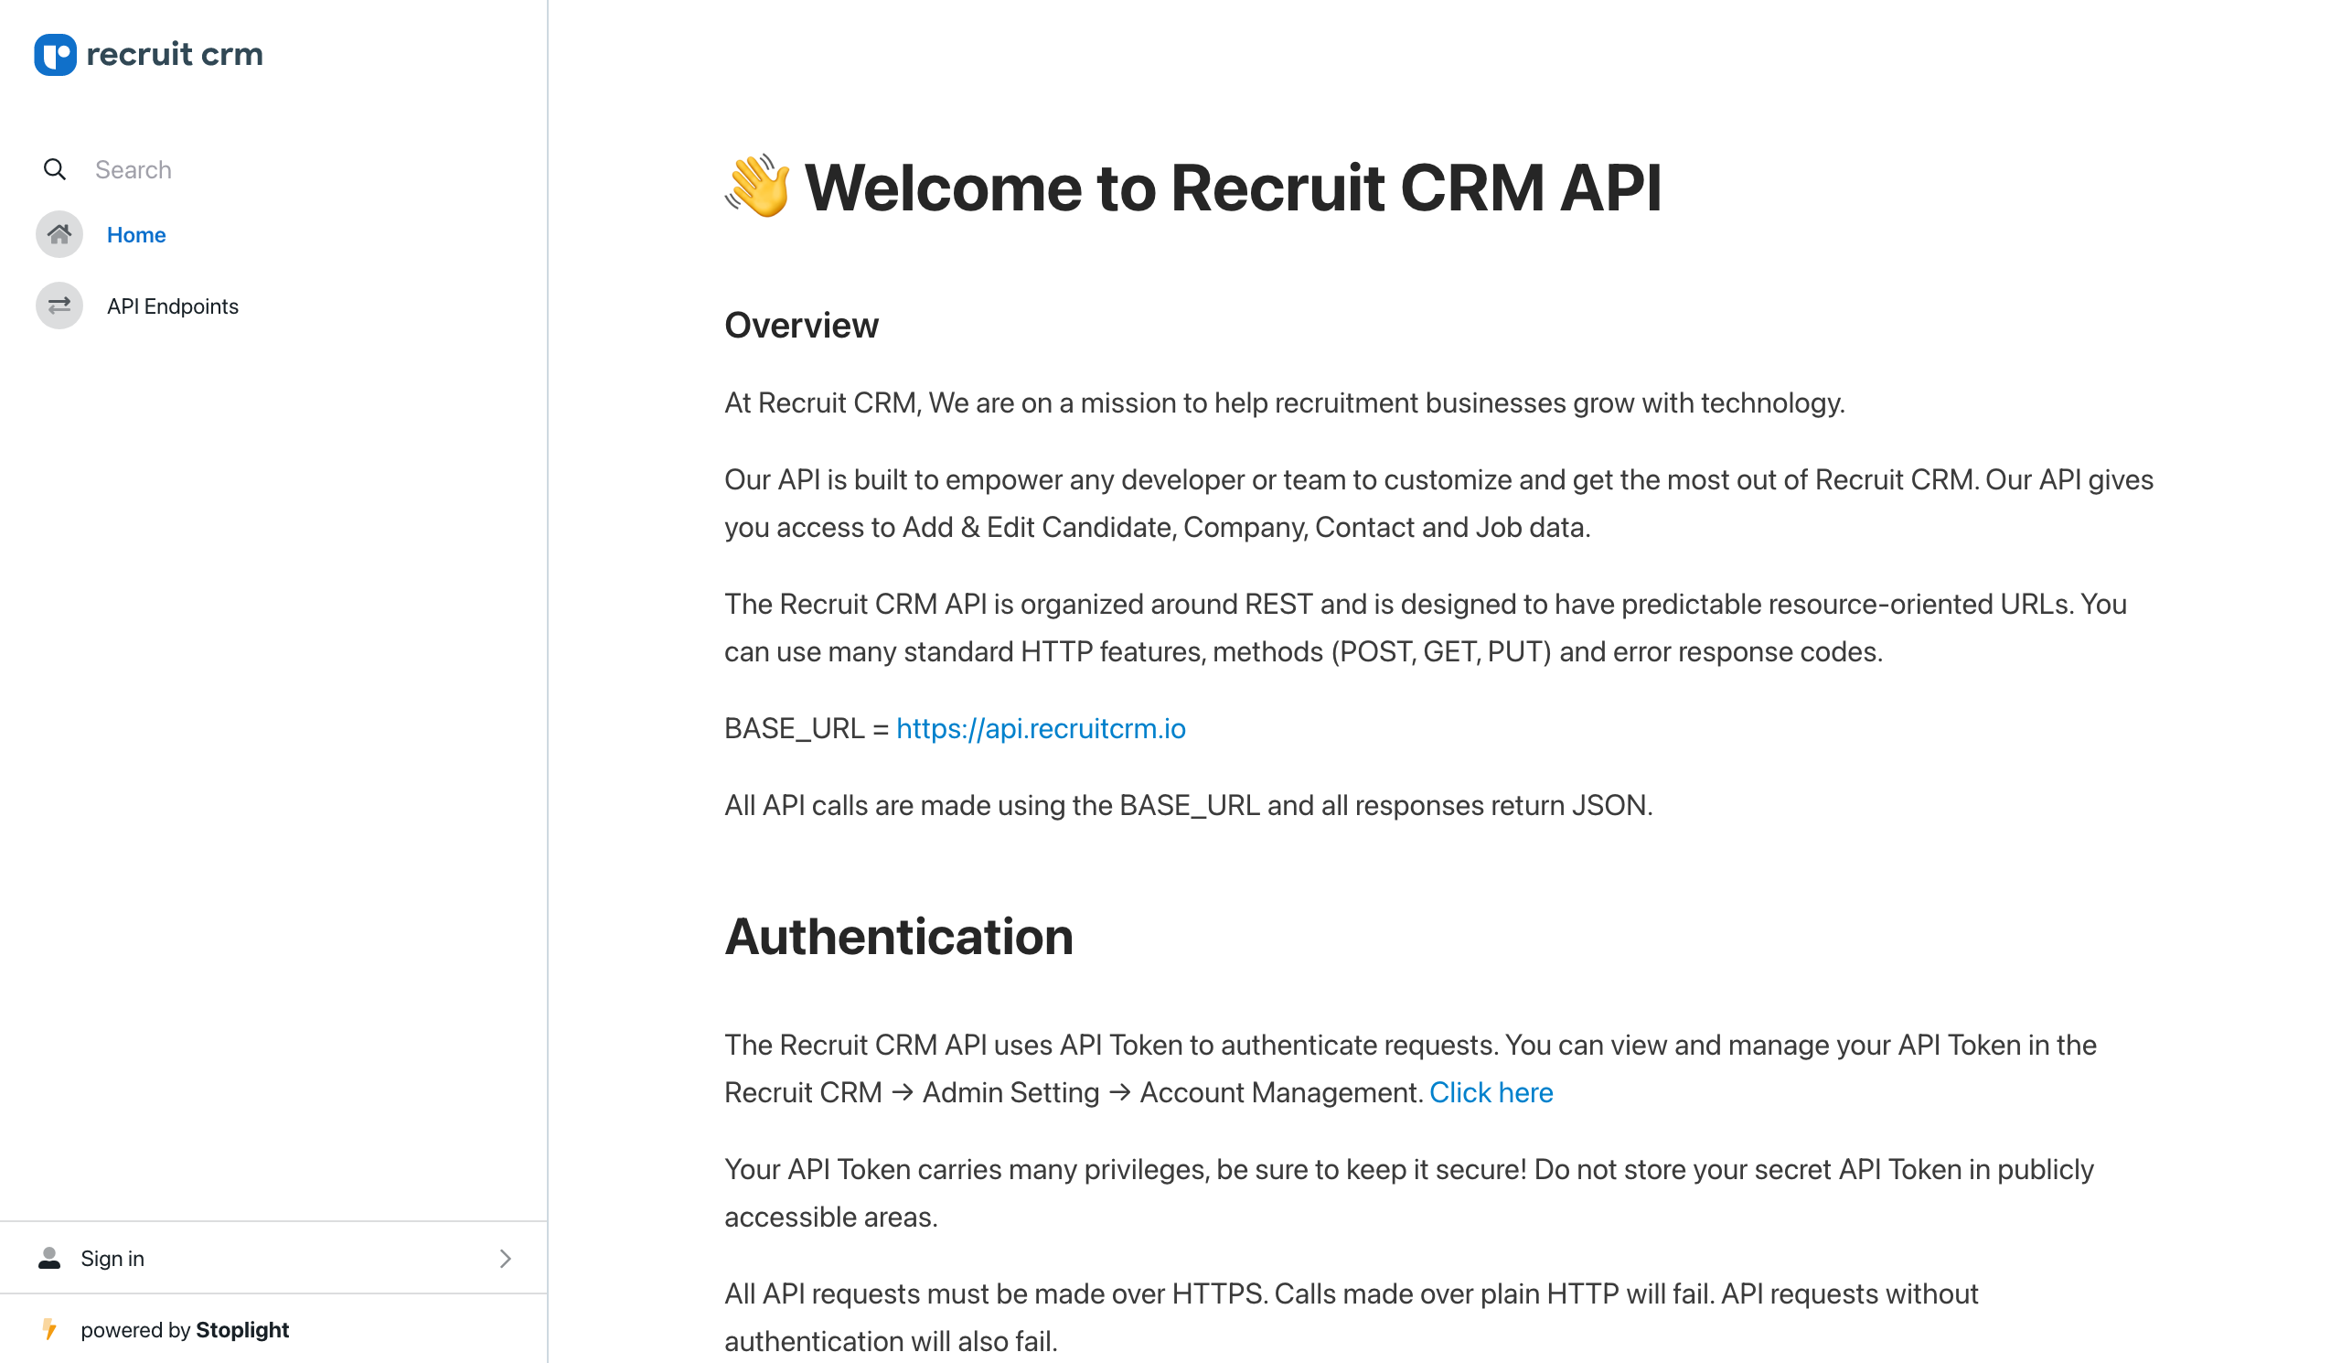Screen dimensions: 2341x1363
Task: Expand the Sign in chevron arrow
Action: (x=506, y=1258)
